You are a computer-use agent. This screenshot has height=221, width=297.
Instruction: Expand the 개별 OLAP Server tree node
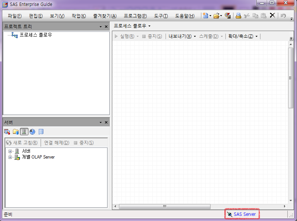pyautogui.click(x=10, y=157)
